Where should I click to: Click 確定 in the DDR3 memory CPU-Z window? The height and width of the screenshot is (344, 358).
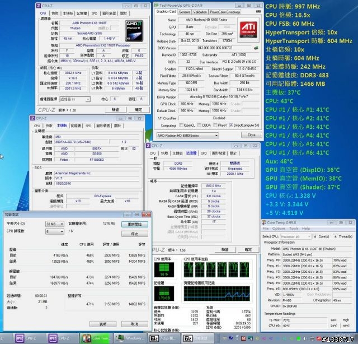(248, 249)
